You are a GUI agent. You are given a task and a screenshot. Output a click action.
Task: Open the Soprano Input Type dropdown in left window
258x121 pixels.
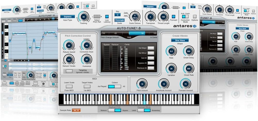click(7, 10)
